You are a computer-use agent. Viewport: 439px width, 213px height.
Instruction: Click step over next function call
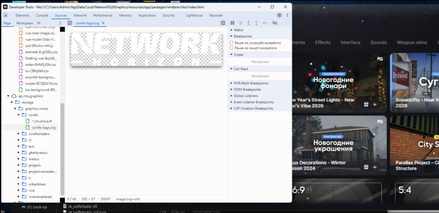click(240, 23)
